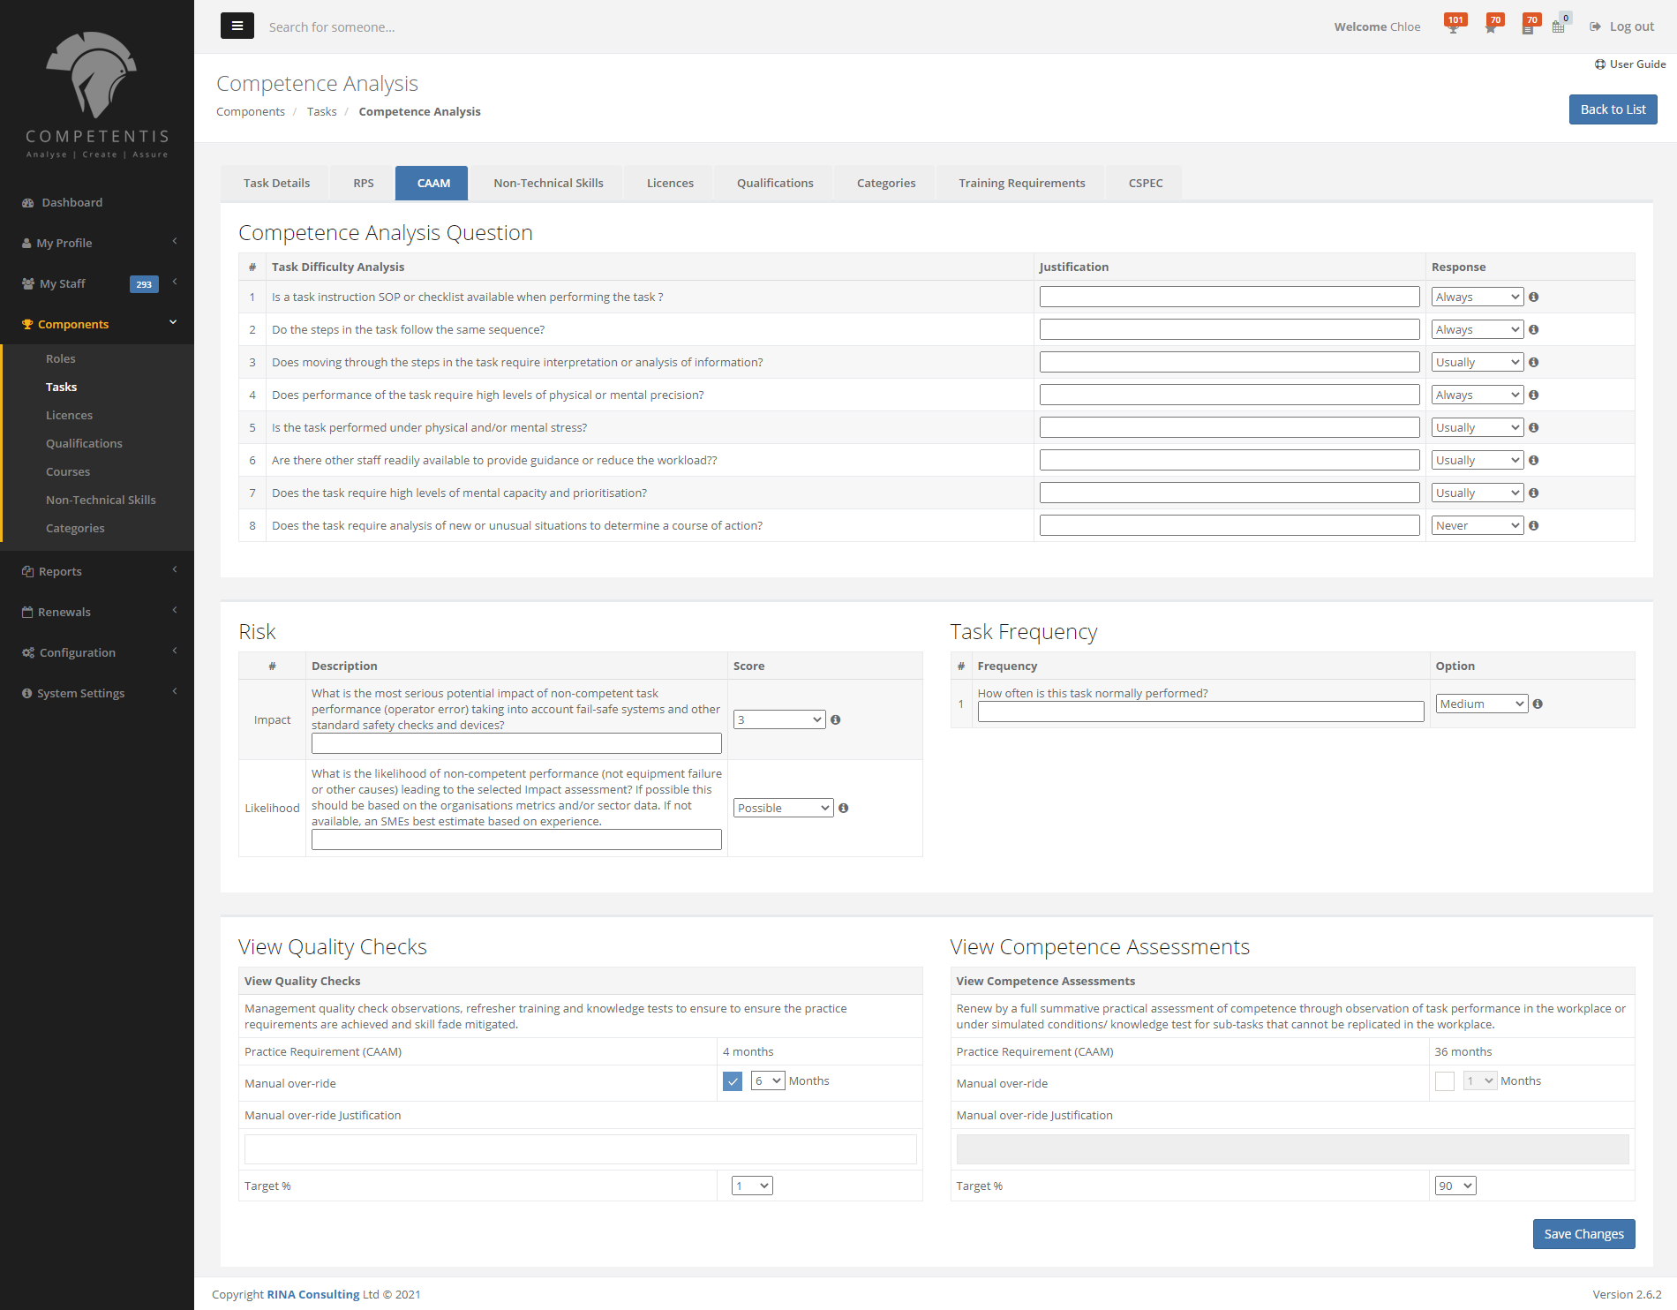Show info icon next to Likelihood score
1677x1310 pixels.
(844, 809)
